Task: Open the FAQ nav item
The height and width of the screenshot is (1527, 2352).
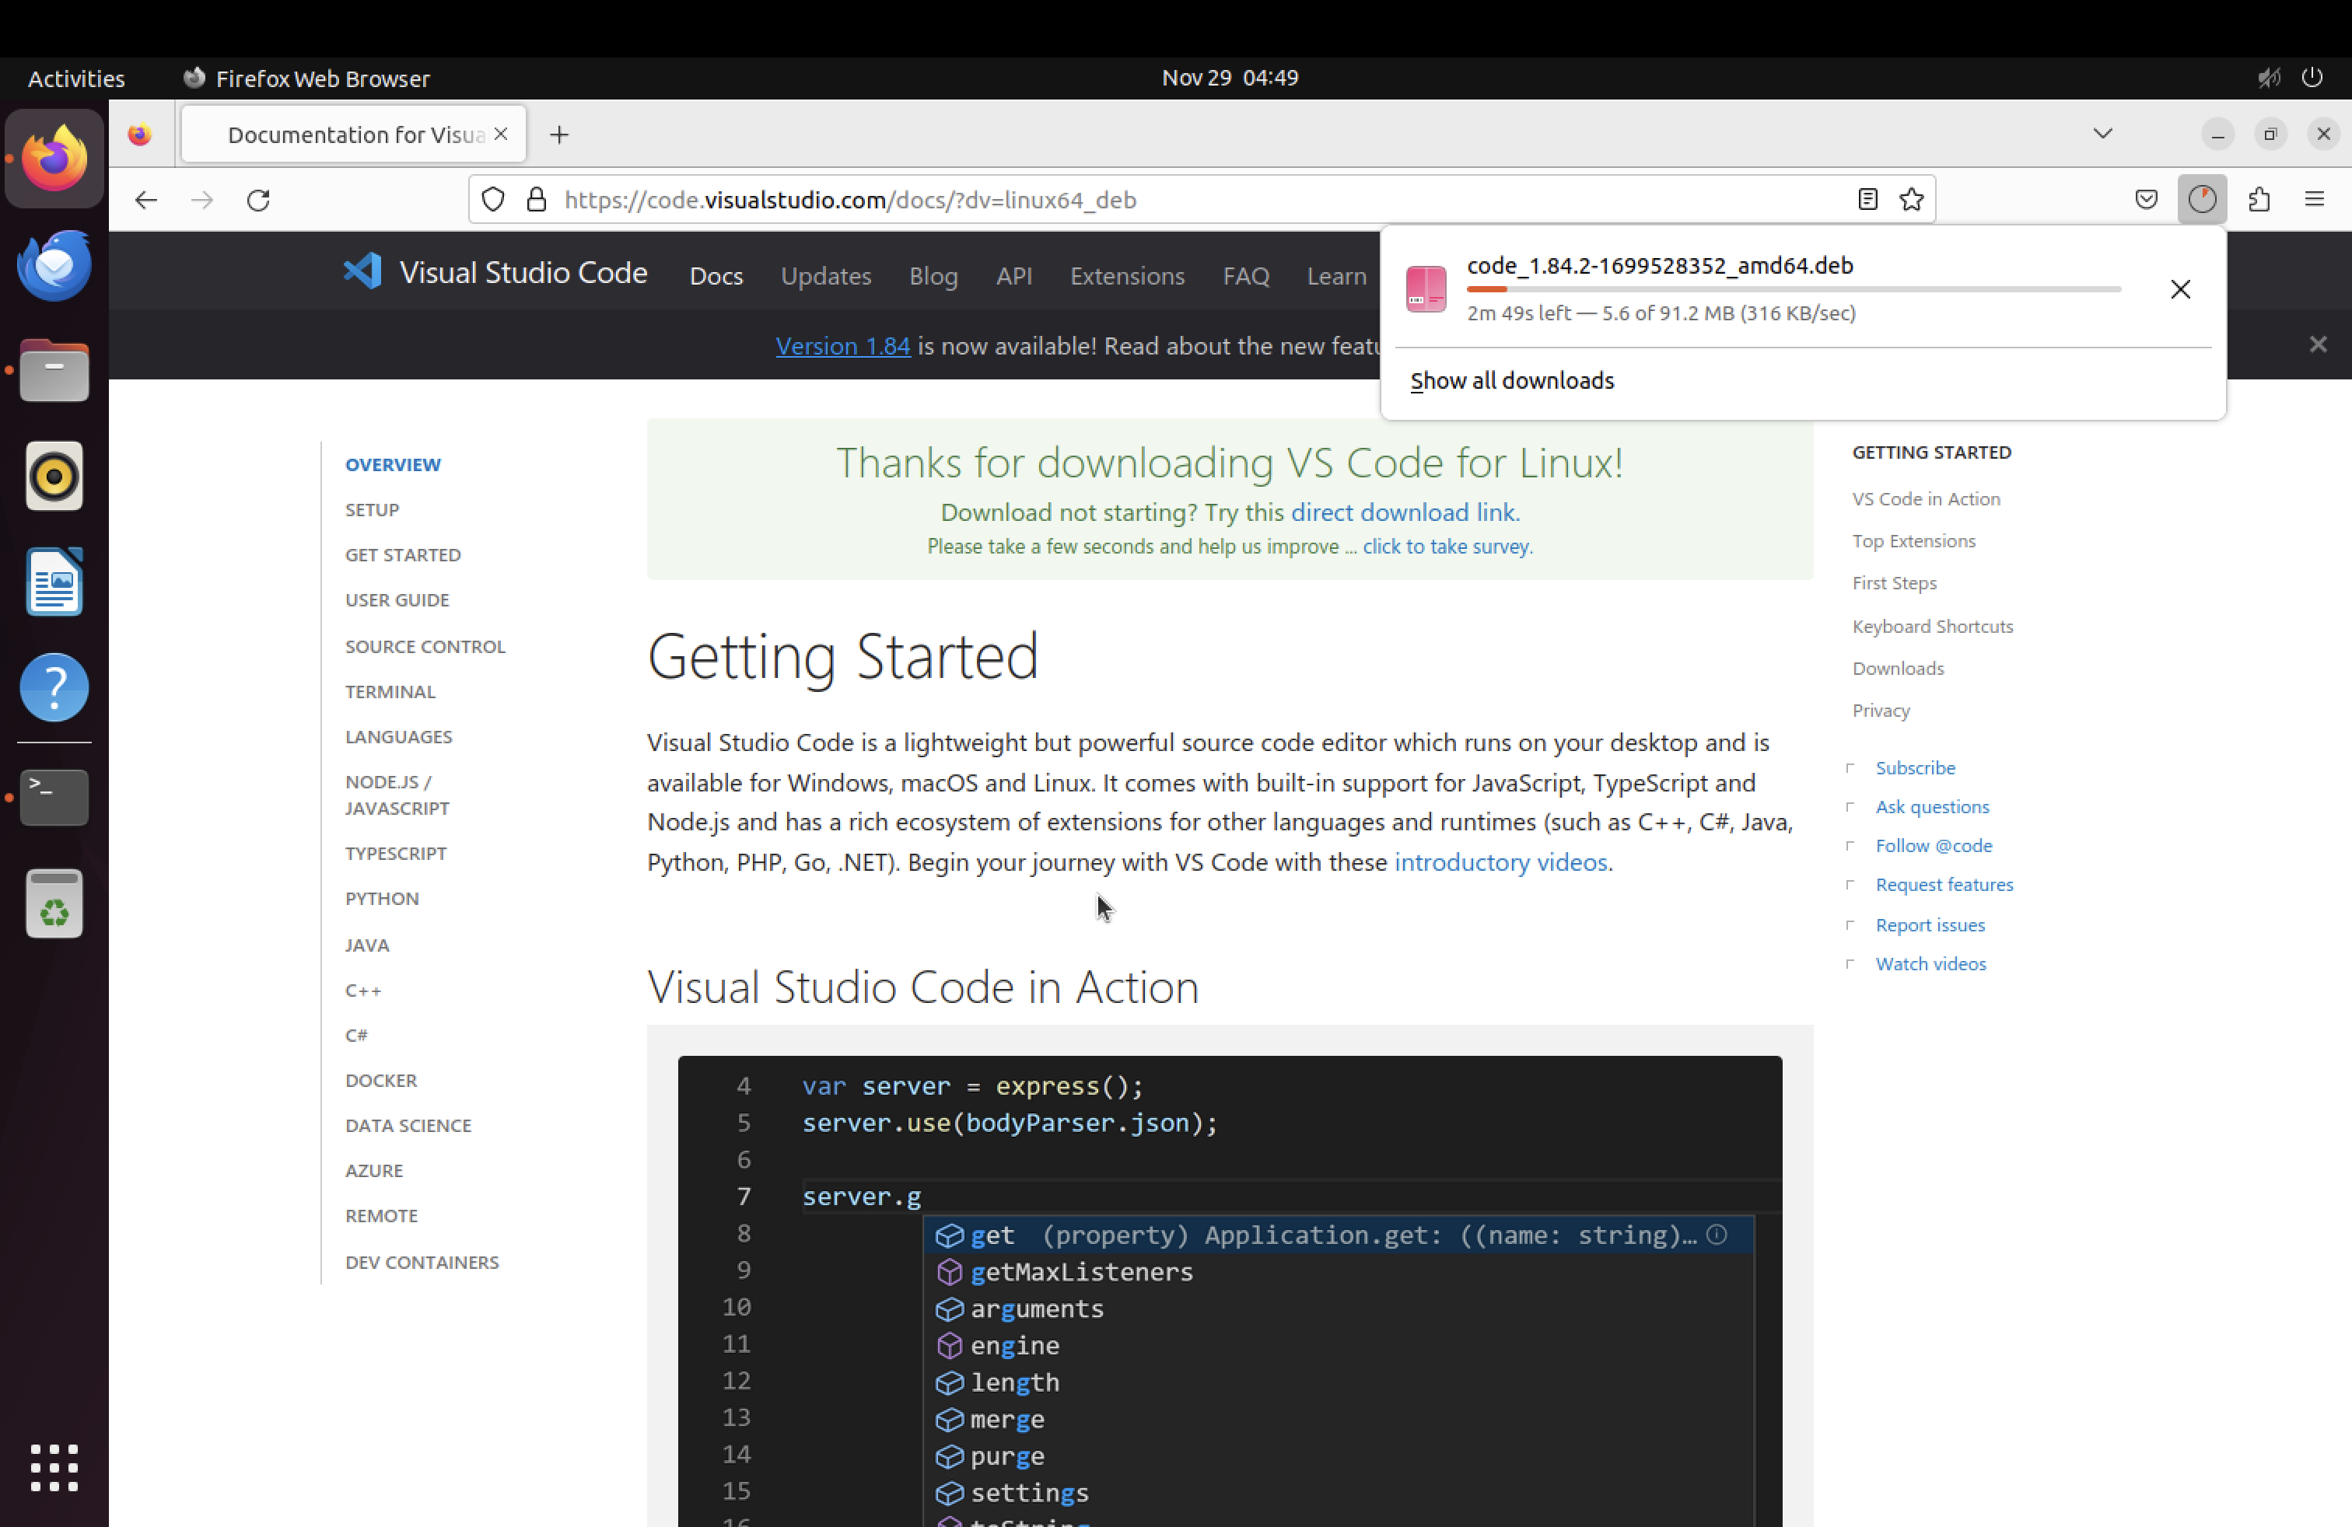Action: [1246, 275]
